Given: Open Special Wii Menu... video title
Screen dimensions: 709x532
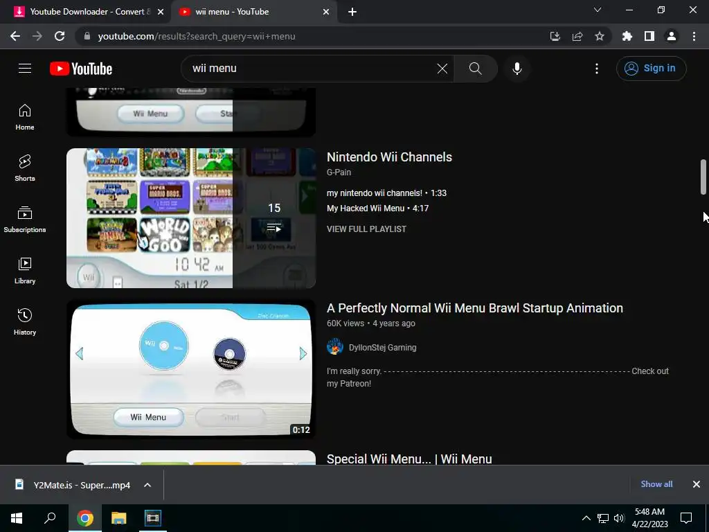Looking at the screenshot, I should click(x=409, y=459).
